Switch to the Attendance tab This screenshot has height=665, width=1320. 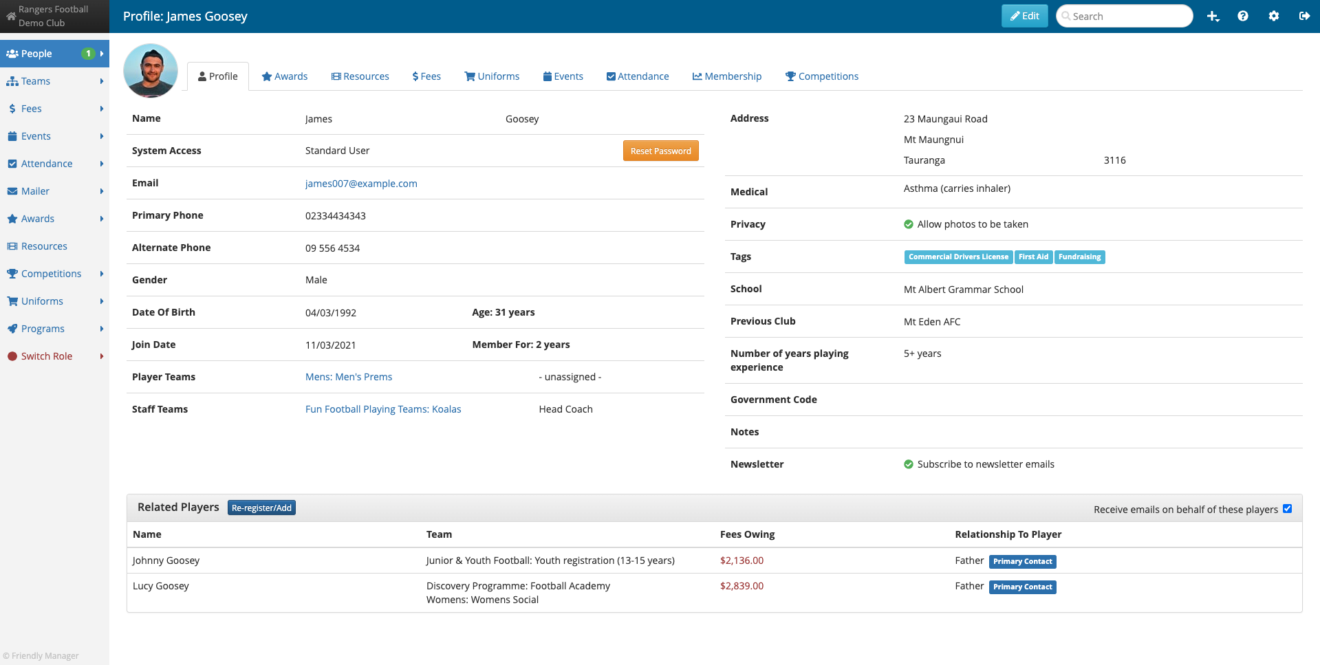pos(637,76)
